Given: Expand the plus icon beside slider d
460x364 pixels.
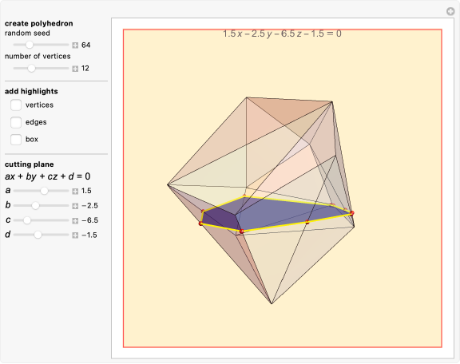Looking at the screenshot, I should coord(75,235).
